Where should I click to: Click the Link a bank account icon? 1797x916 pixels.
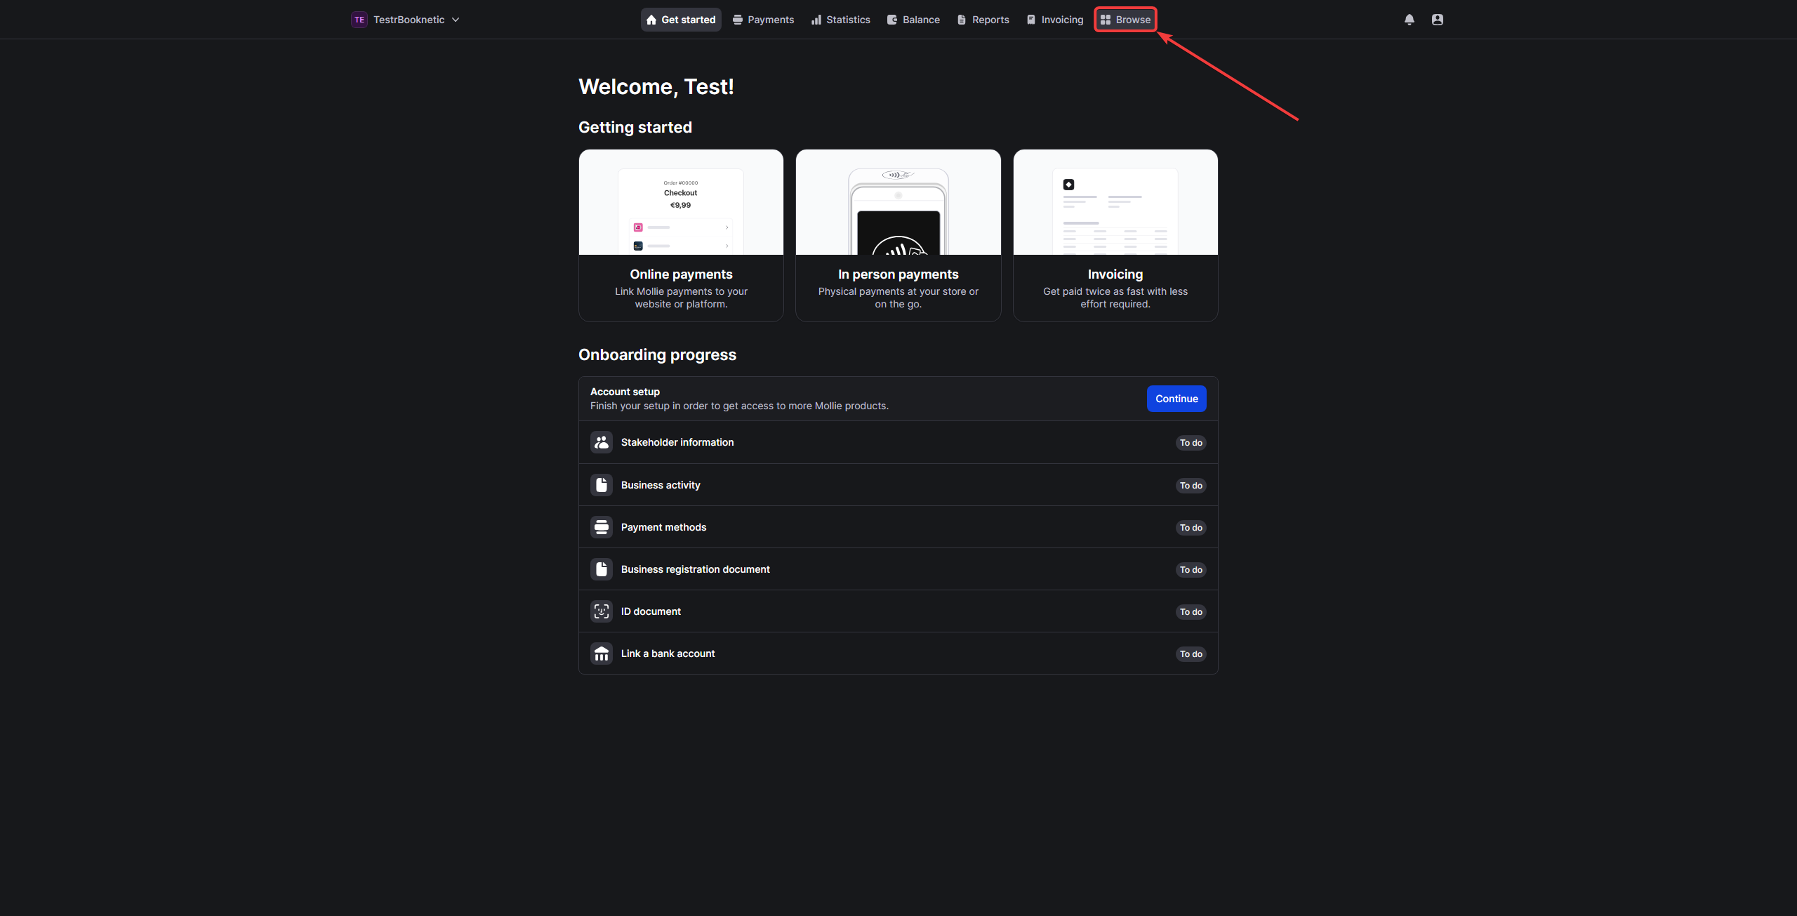pos(602,653)
